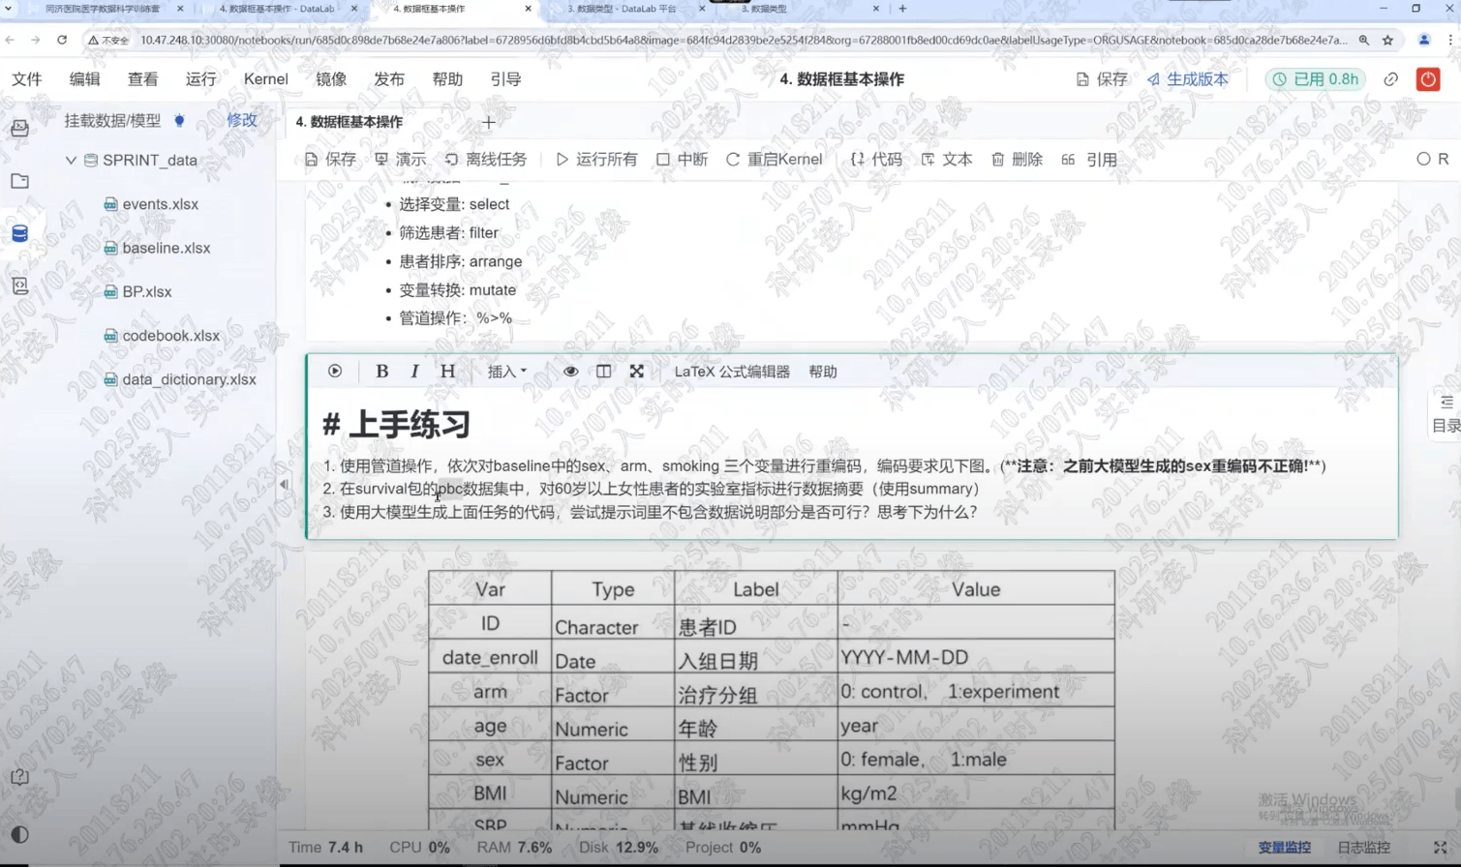Click the red power shutdown icon
The height and width of the screenshot is (867, 1461).
click(1428, 79)
